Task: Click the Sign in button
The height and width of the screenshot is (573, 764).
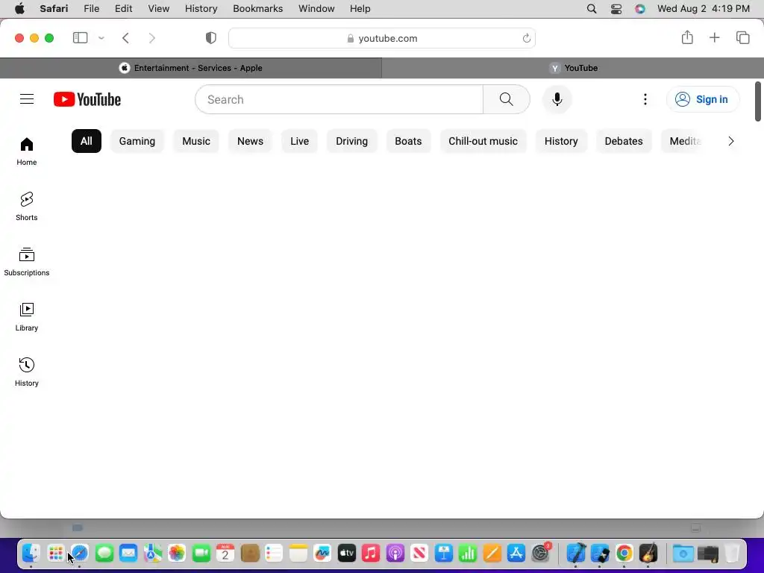Action: point(703,99)
